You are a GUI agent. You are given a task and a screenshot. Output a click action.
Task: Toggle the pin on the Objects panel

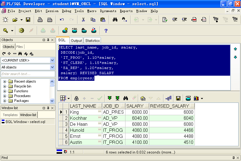click(48, 40)
